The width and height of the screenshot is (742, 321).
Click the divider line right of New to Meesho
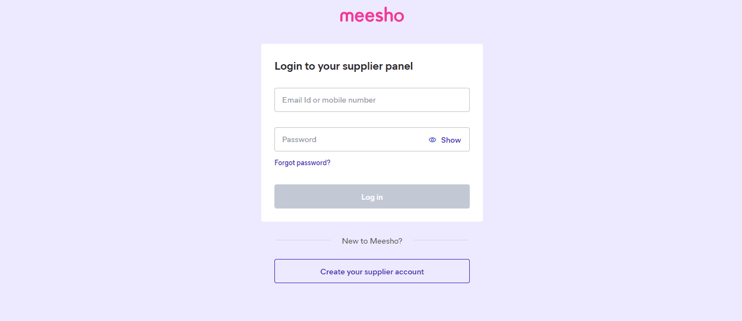pos(441,240)
